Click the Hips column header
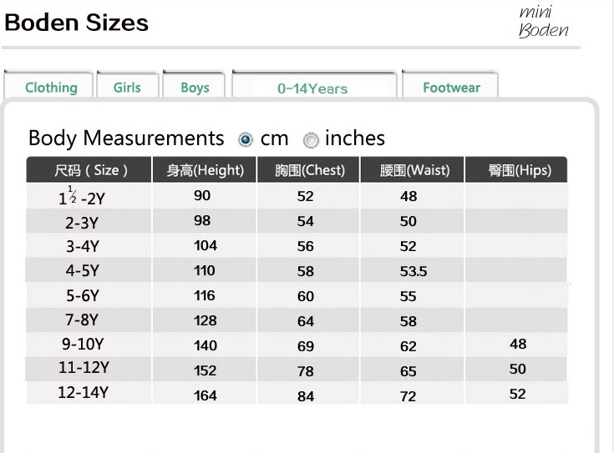The width and height of the screenshot is (614, 453). tap(516, 169)
